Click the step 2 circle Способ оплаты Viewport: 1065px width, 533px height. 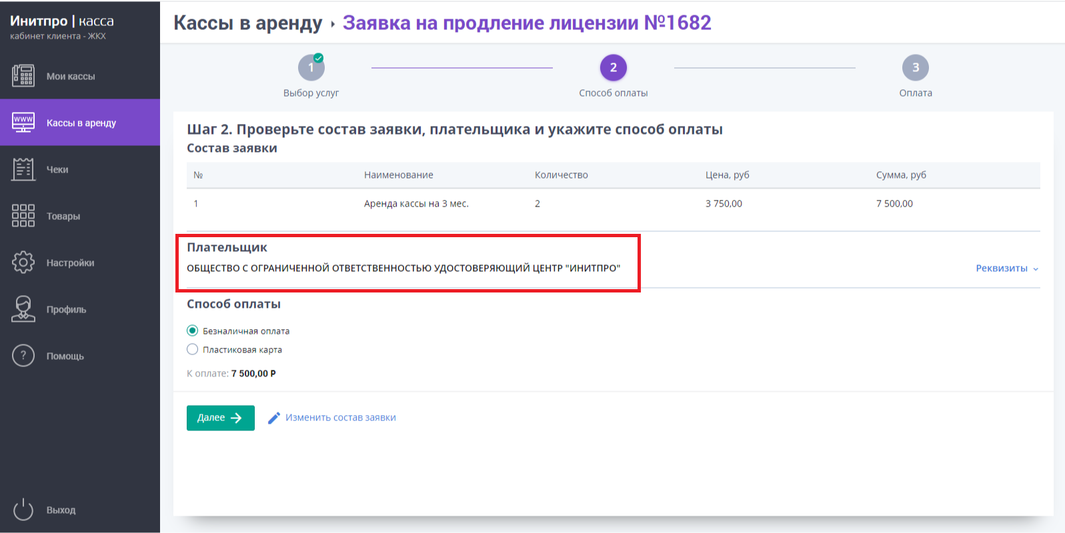(614, 67)
